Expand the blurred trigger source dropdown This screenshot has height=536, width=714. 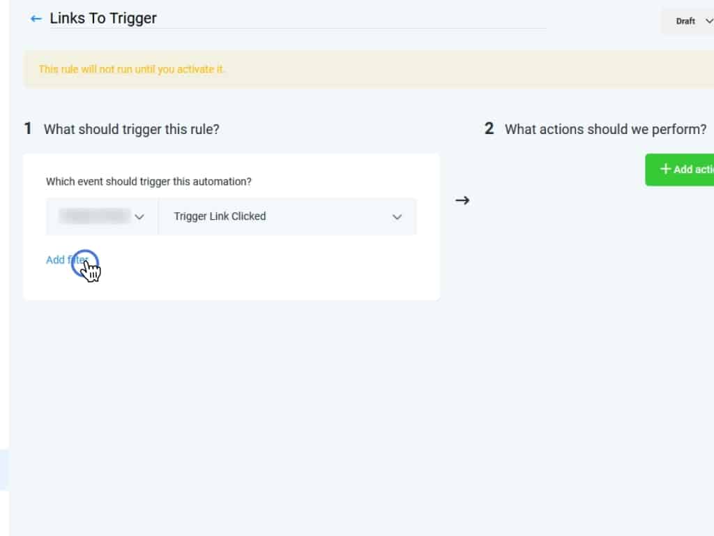(102, 216)
